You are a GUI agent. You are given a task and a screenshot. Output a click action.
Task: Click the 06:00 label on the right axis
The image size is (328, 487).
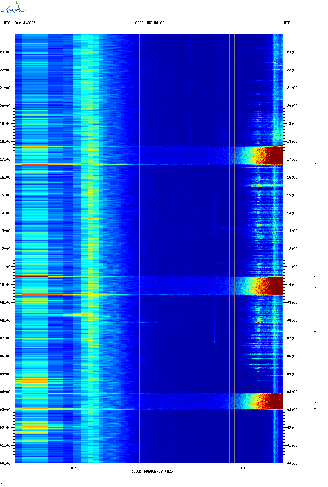point(292,356)
